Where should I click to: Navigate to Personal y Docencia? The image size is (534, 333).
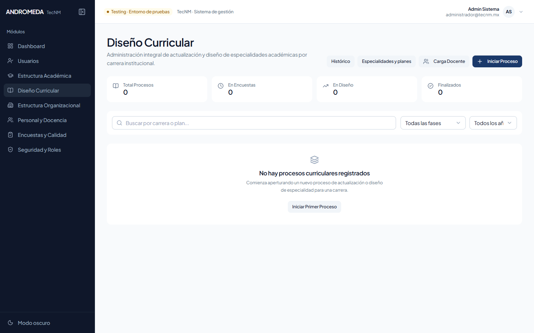point(47,120)
